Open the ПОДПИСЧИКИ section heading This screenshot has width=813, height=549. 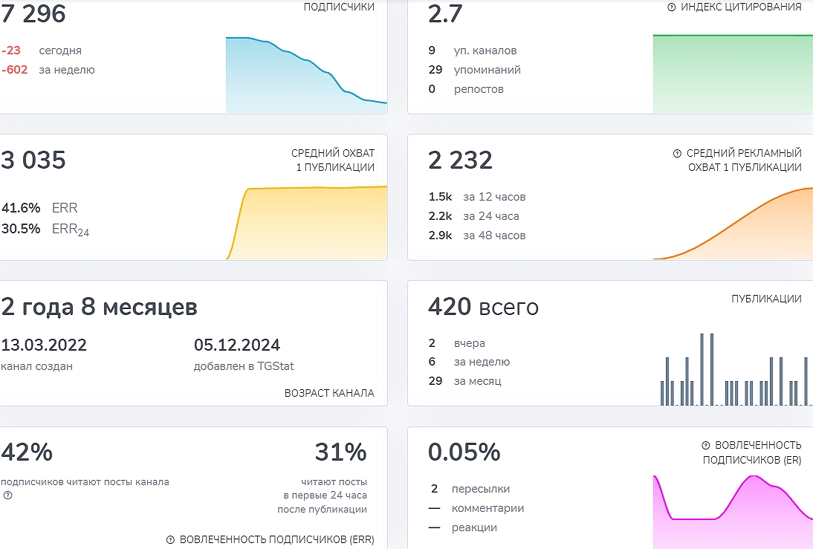(x=339, y=7)
